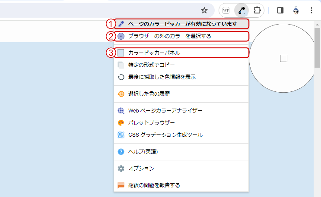Click the bookmark star icon
Viewport: 321px width, 197px height.
click(x=204, y=10)
